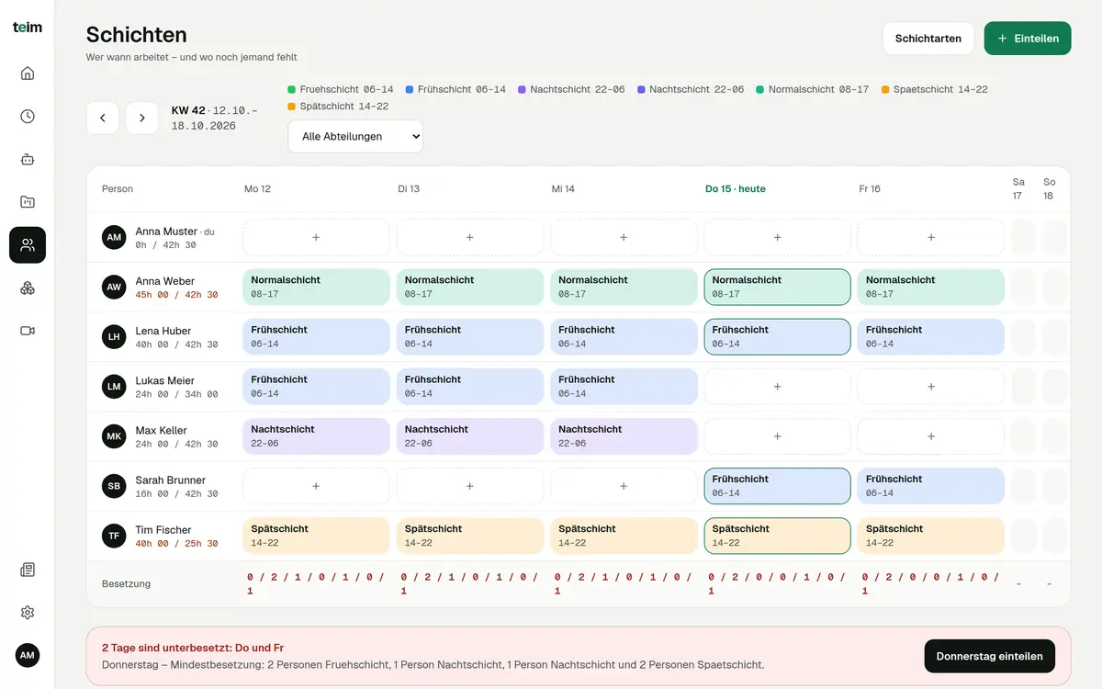Click Max Keller's MK avatar
The width and height of the screenshot is (1102, 689).
point(114,436)
